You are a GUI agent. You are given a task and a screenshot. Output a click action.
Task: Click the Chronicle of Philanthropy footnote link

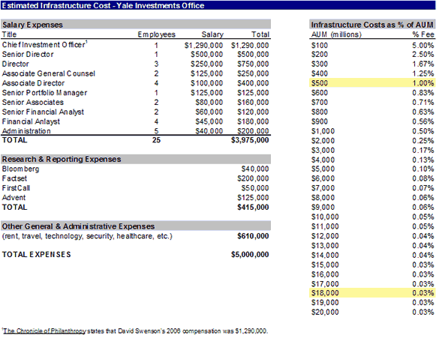[x=44, y=331]
